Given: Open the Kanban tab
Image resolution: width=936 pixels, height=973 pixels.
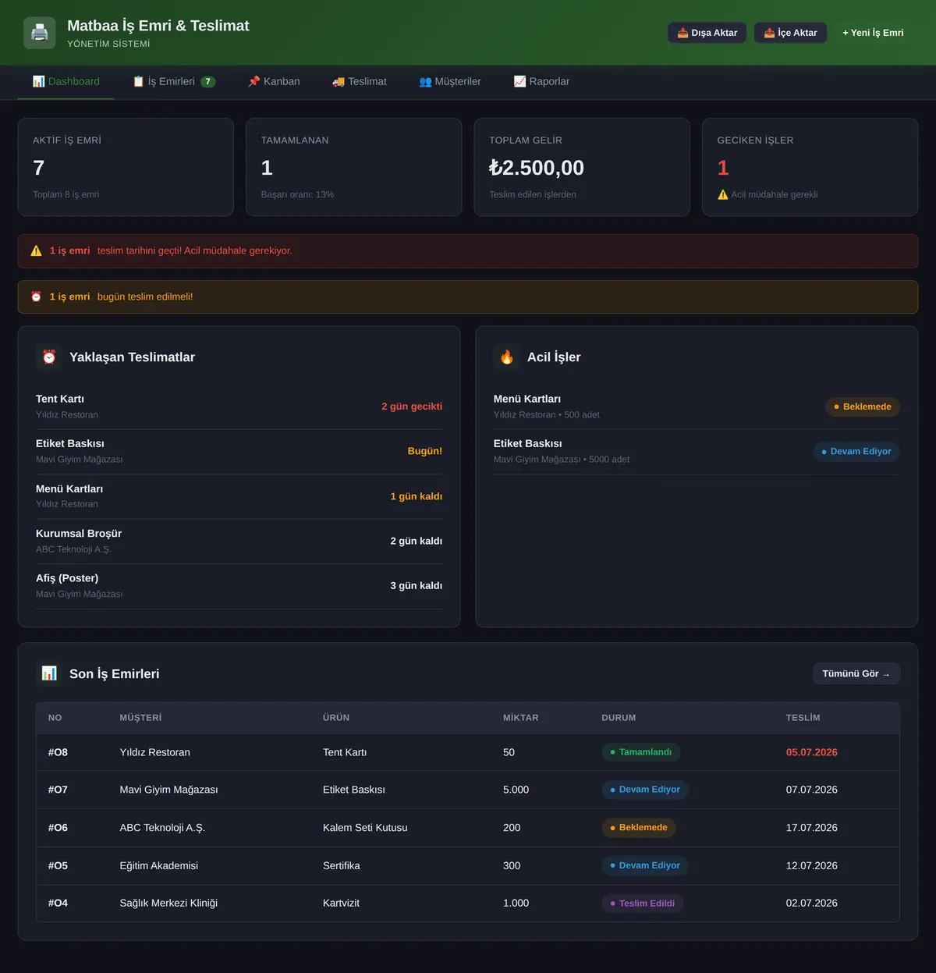Looking at the screenshot, I should tap(274, 81).
